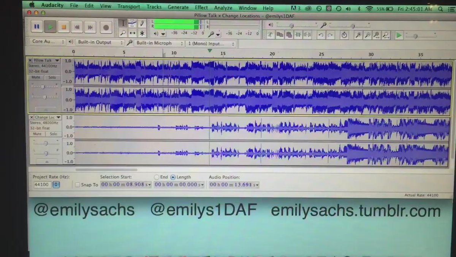Mute the Change Loc track
This screenshot has height=257, width=456.
point(37,134)
